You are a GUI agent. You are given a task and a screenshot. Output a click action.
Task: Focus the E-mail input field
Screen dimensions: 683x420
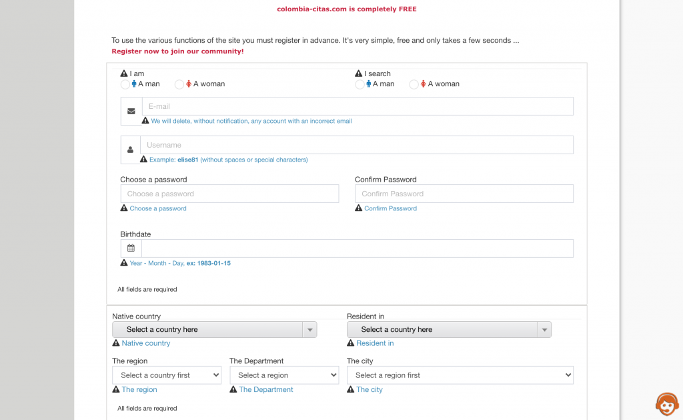point(358,106)
